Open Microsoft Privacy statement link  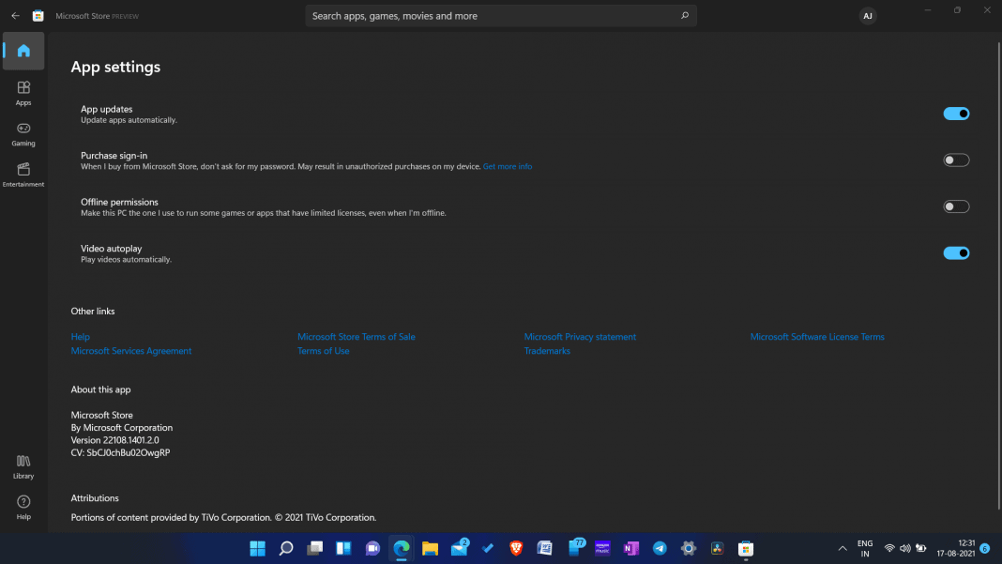click(x=580, y=336)
